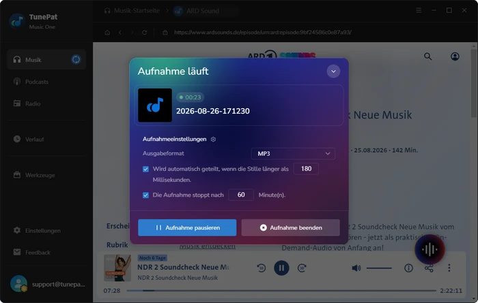The image size is (478, 303).
Task: Click the total duration 2:22:11
Action: click(451, 291)
